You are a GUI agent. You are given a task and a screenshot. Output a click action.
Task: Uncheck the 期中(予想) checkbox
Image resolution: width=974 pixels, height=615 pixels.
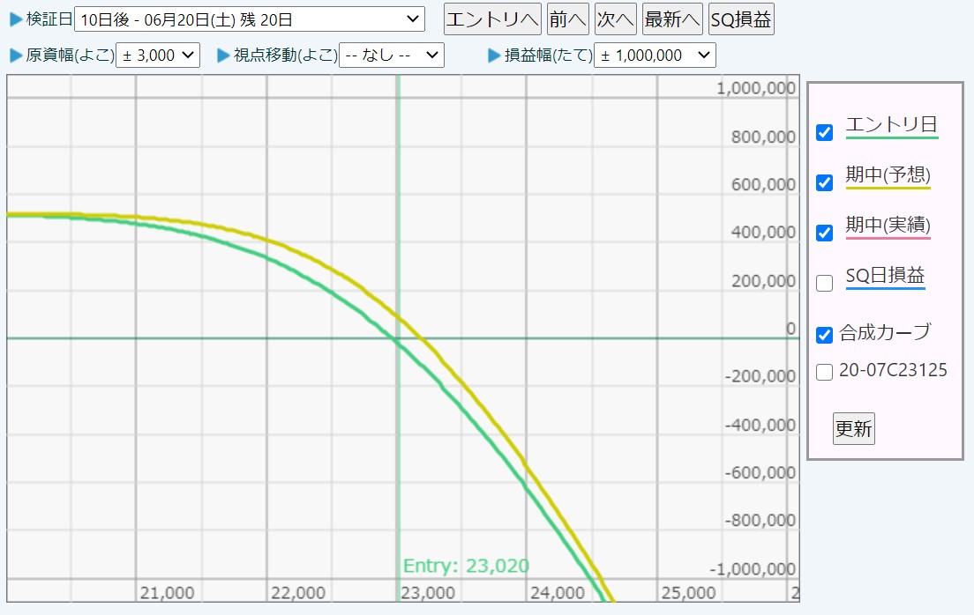tap(824, 183)
